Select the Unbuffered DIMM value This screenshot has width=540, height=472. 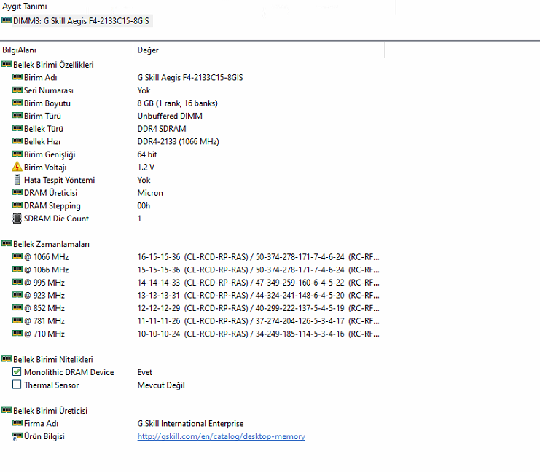(x=170, y=116)
